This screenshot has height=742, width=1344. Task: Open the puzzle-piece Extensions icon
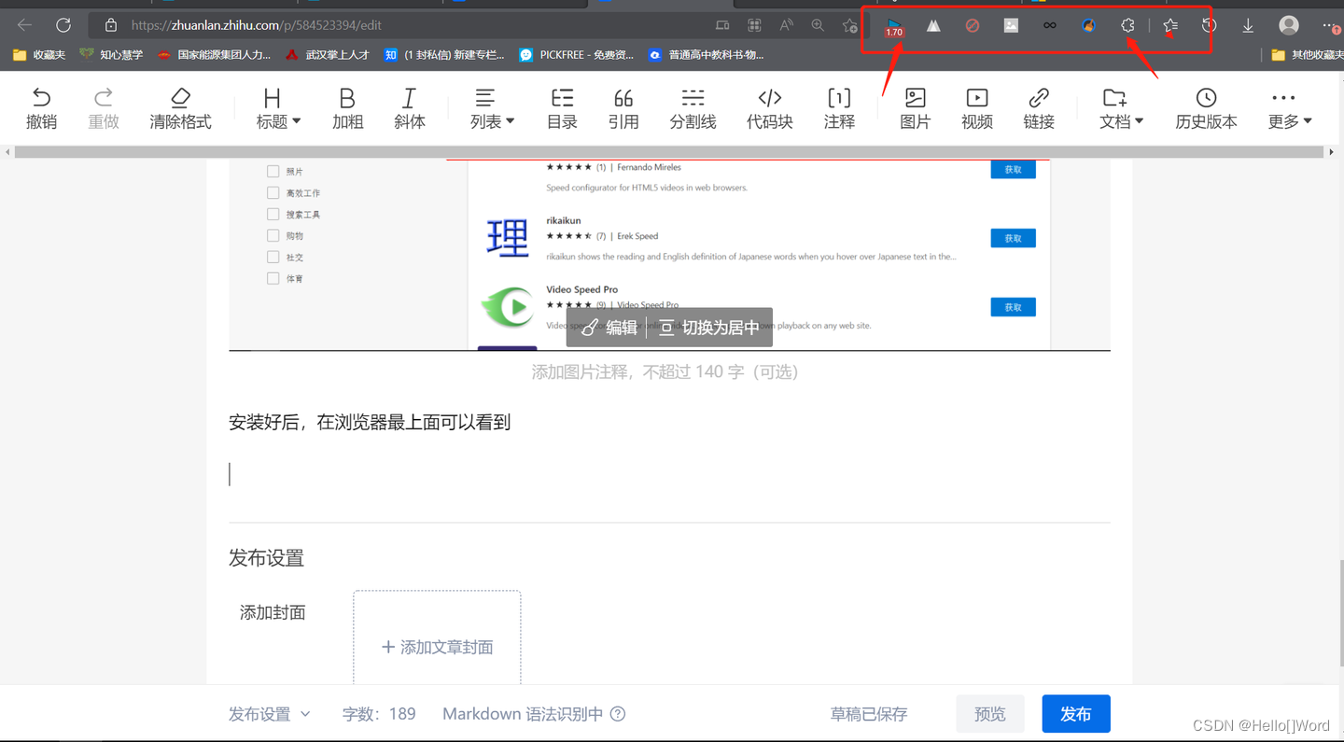click(x=1127, y=25)
